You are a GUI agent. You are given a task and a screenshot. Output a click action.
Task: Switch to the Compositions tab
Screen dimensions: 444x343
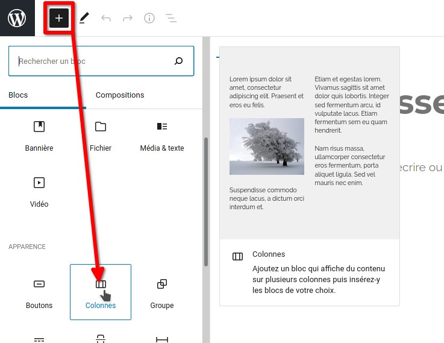120,95
